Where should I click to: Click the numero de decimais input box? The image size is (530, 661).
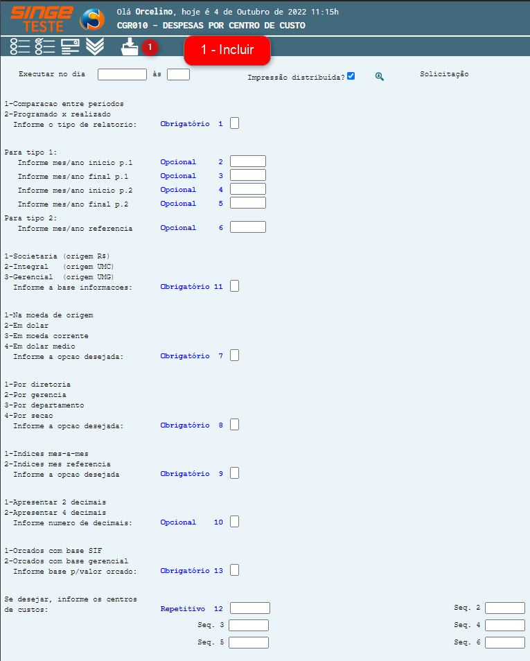pos(234,522)
